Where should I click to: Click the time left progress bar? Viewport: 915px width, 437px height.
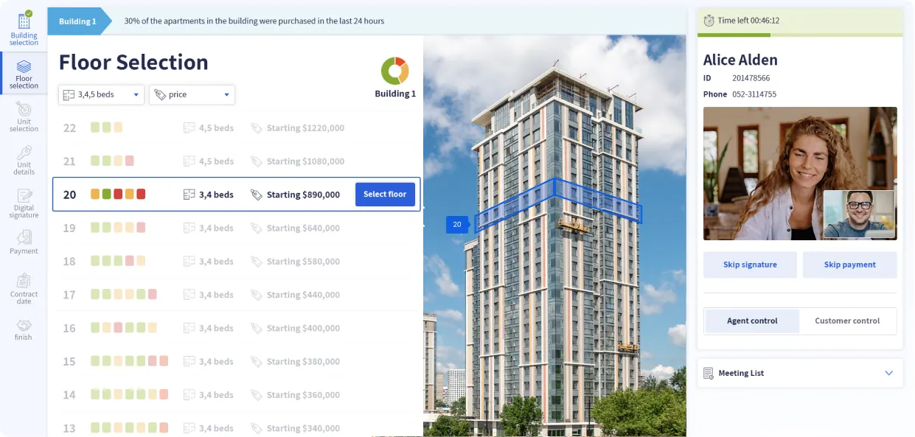pos(800,35)
